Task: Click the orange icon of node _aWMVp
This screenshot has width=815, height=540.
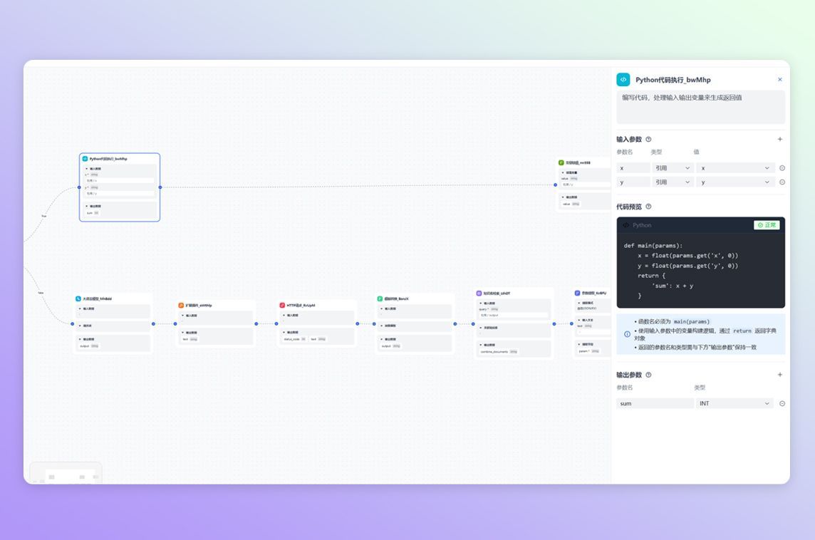Action: [x=181, y=306]
